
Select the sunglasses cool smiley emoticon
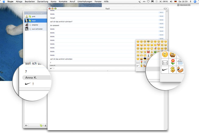coord(148,41)
